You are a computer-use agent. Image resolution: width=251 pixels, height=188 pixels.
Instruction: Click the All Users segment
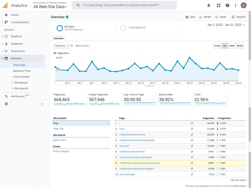pyautogui.click(x=84, y=28)
